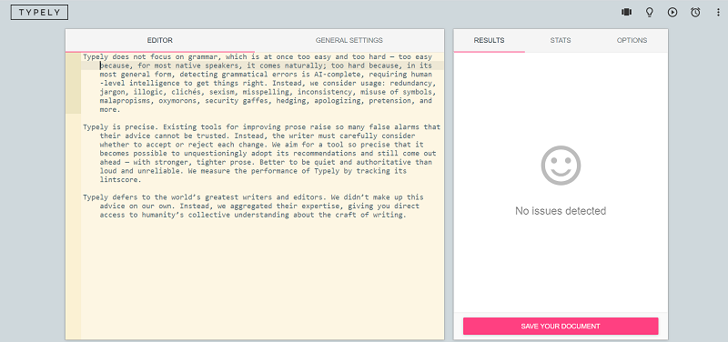Click the TYPELY logo
Screen dimensions: 728x342
point(39,13)
